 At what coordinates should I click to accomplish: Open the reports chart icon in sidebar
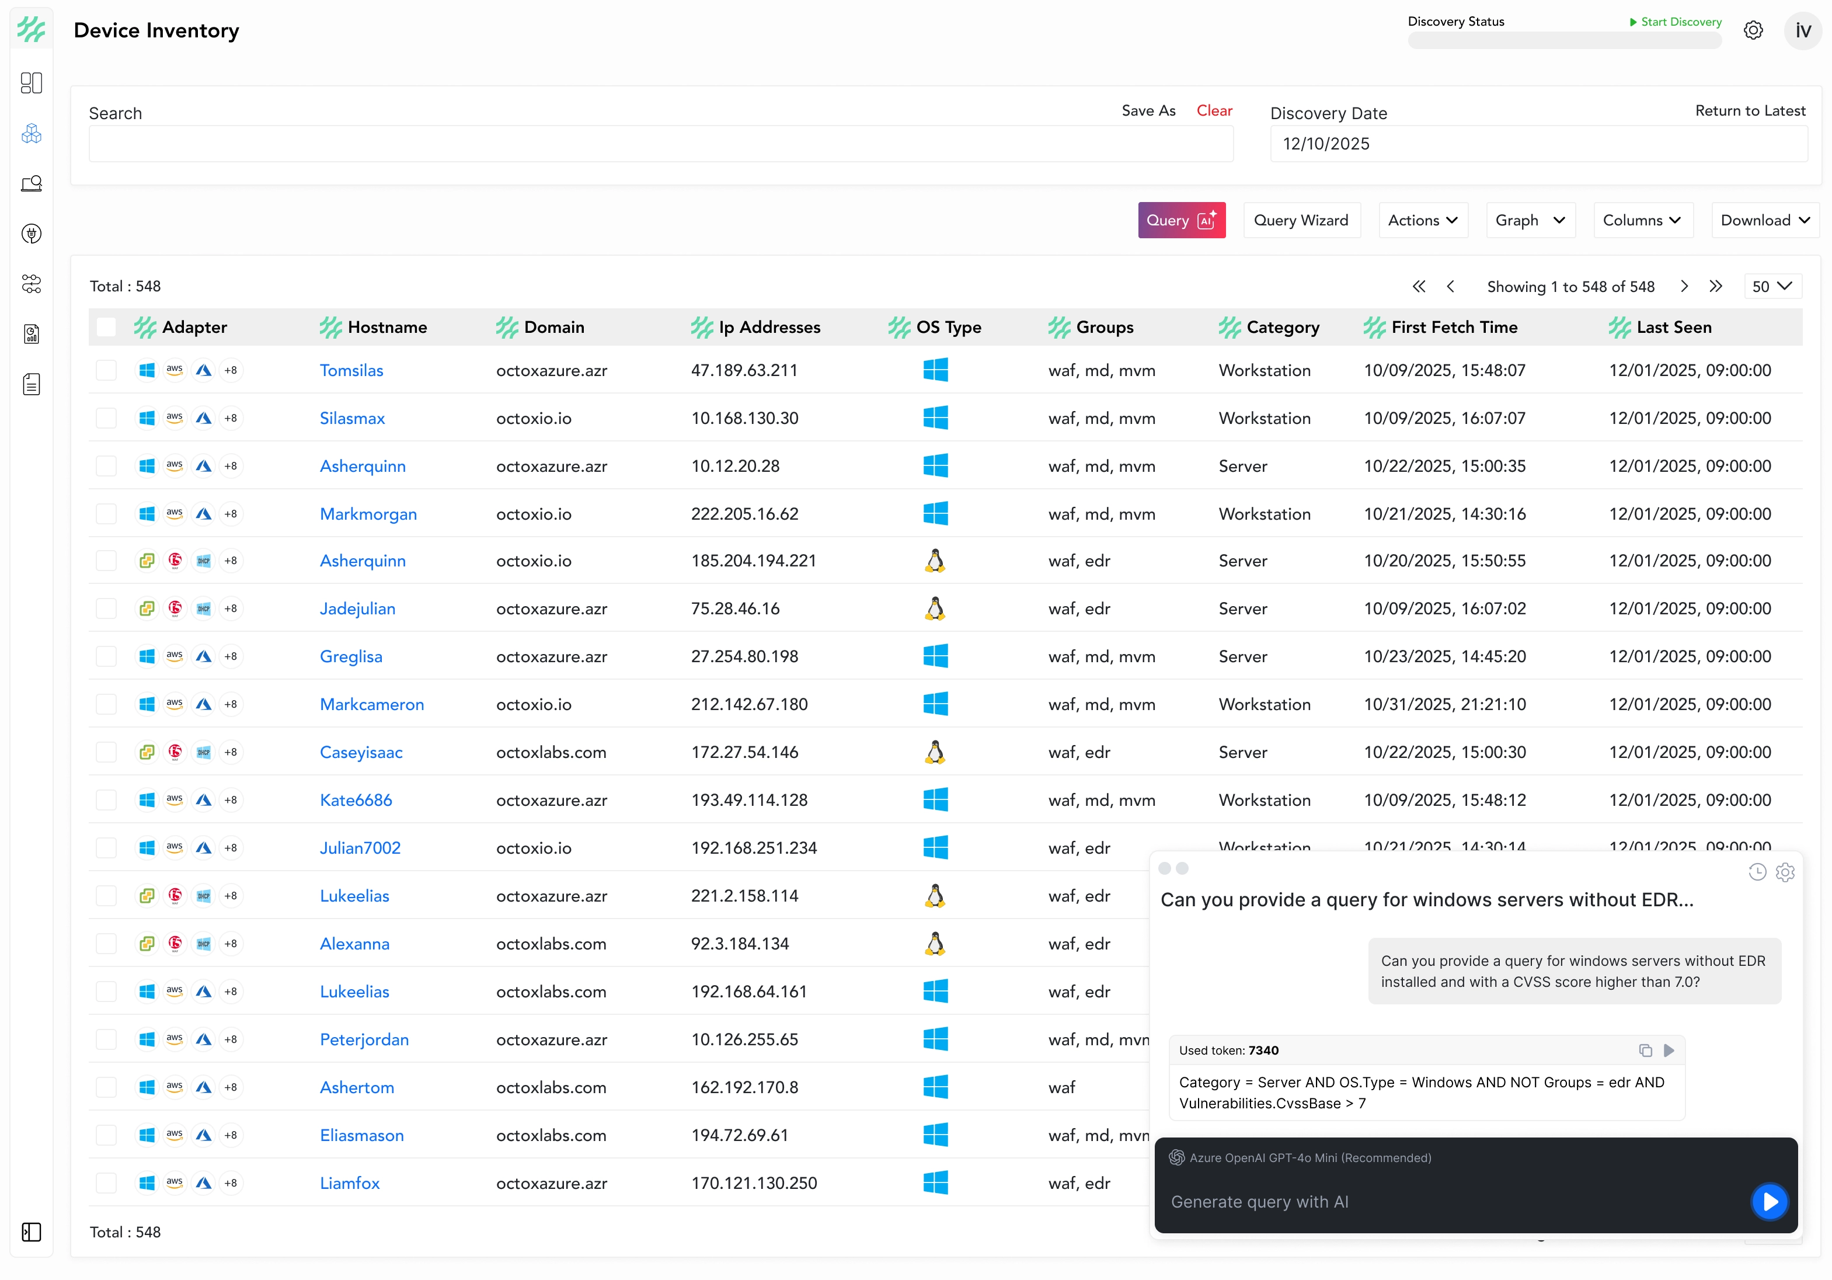pyautogui.click(x=31, y=335)
